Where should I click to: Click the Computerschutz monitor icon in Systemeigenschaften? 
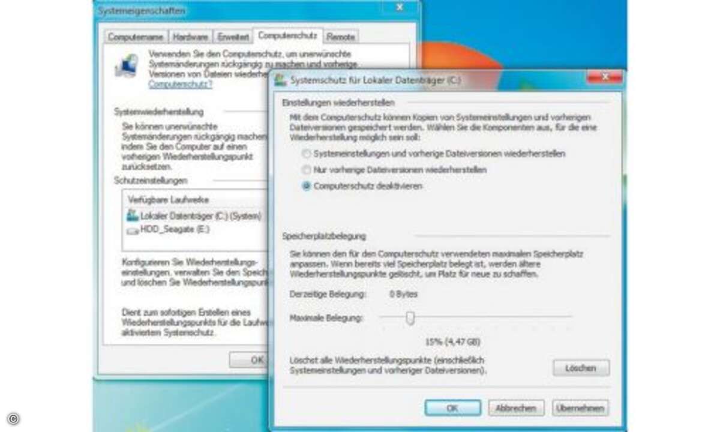point(127,65)
